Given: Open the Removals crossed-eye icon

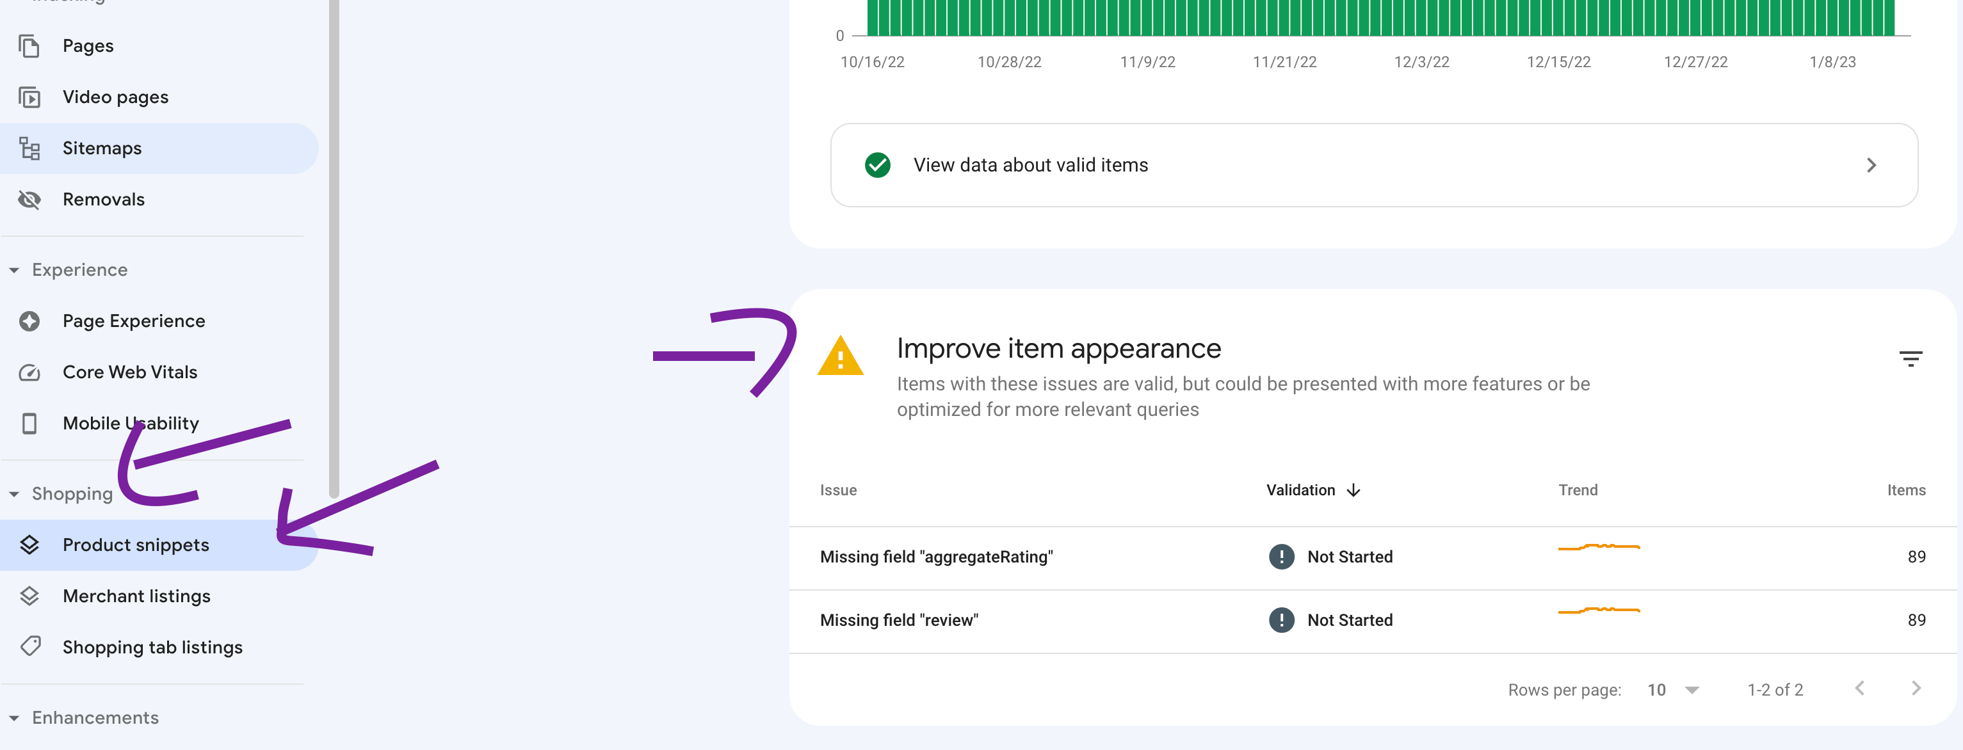Looking at the screenshot, I should click(x=29, y=200).
